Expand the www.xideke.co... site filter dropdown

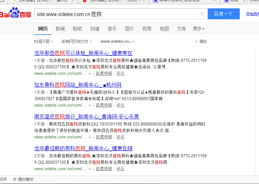tap(117, 41)
